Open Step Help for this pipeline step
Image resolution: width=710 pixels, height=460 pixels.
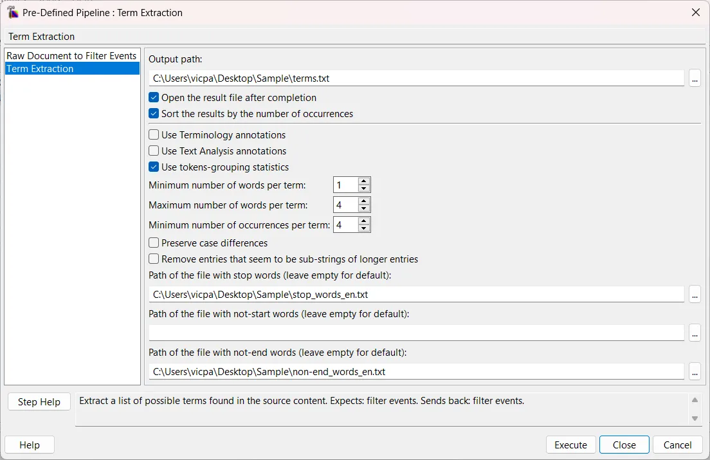tap(39, 401)
